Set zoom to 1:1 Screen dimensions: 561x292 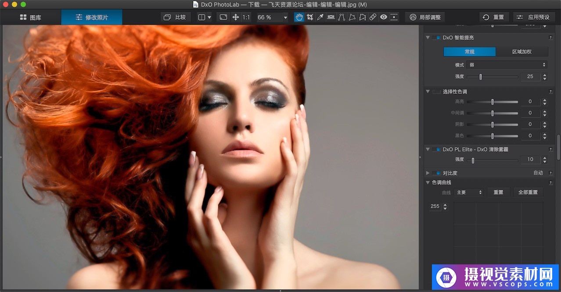tap(246, 17)
